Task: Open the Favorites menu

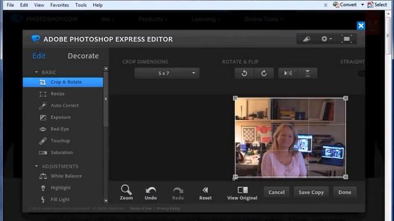Action: (60, 5)
